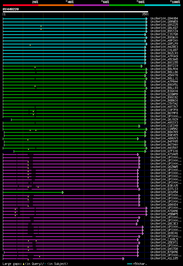The image size is (183, 266).
Task: Select the green A7PRA4 alignment bar
Action: point(74,82)
